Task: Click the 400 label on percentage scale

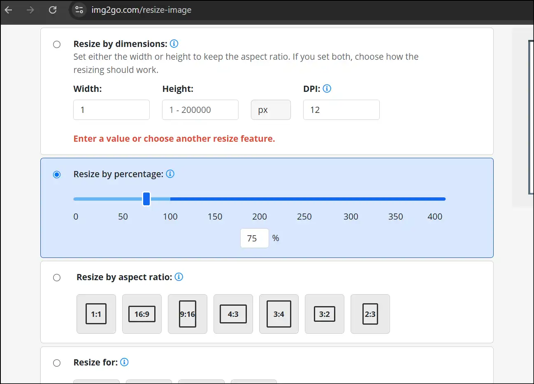Action: click(435, 217)
